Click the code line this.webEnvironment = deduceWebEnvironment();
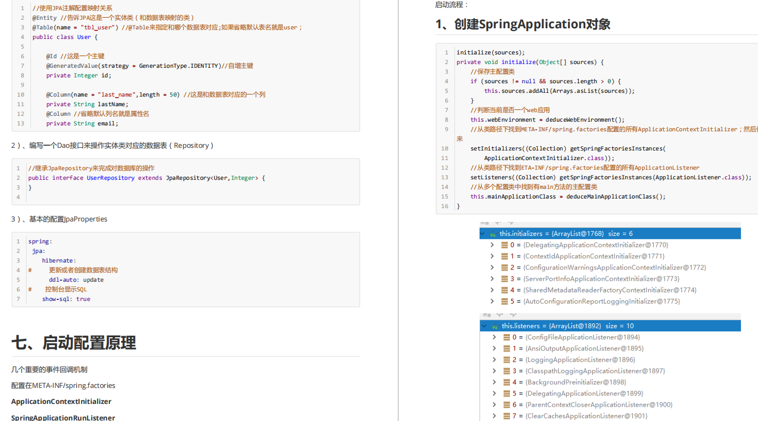Viewport: 758px width, 421px height. tap(547, 120)
